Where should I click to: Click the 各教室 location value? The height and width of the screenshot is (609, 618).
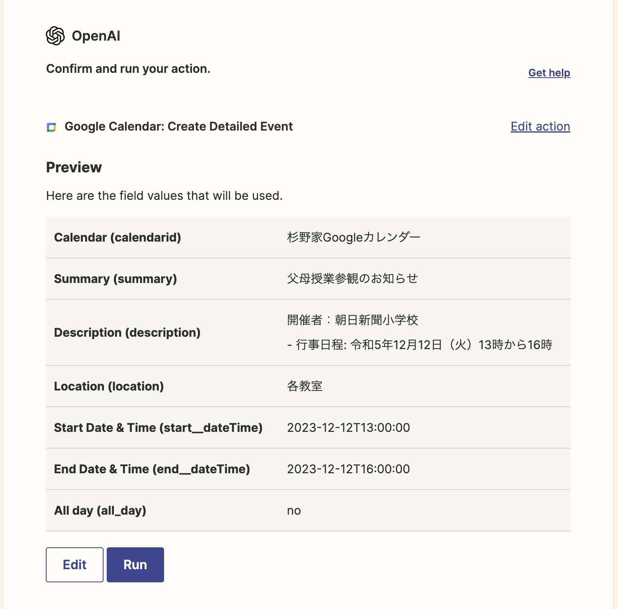pyautogui.click(x=305, y=386)
